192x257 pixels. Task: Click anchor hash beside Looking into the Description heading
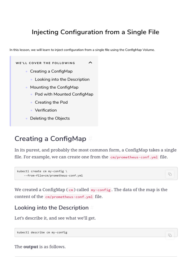pos(92,208)
